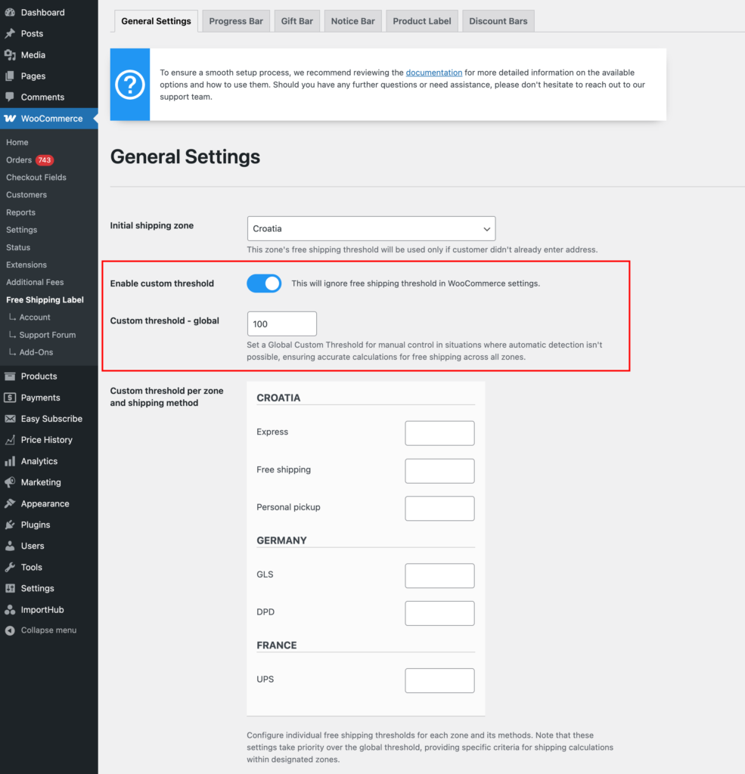745x774 pixels.
Task: Click the Custom threshold global input field
Action: pos(281,324)
